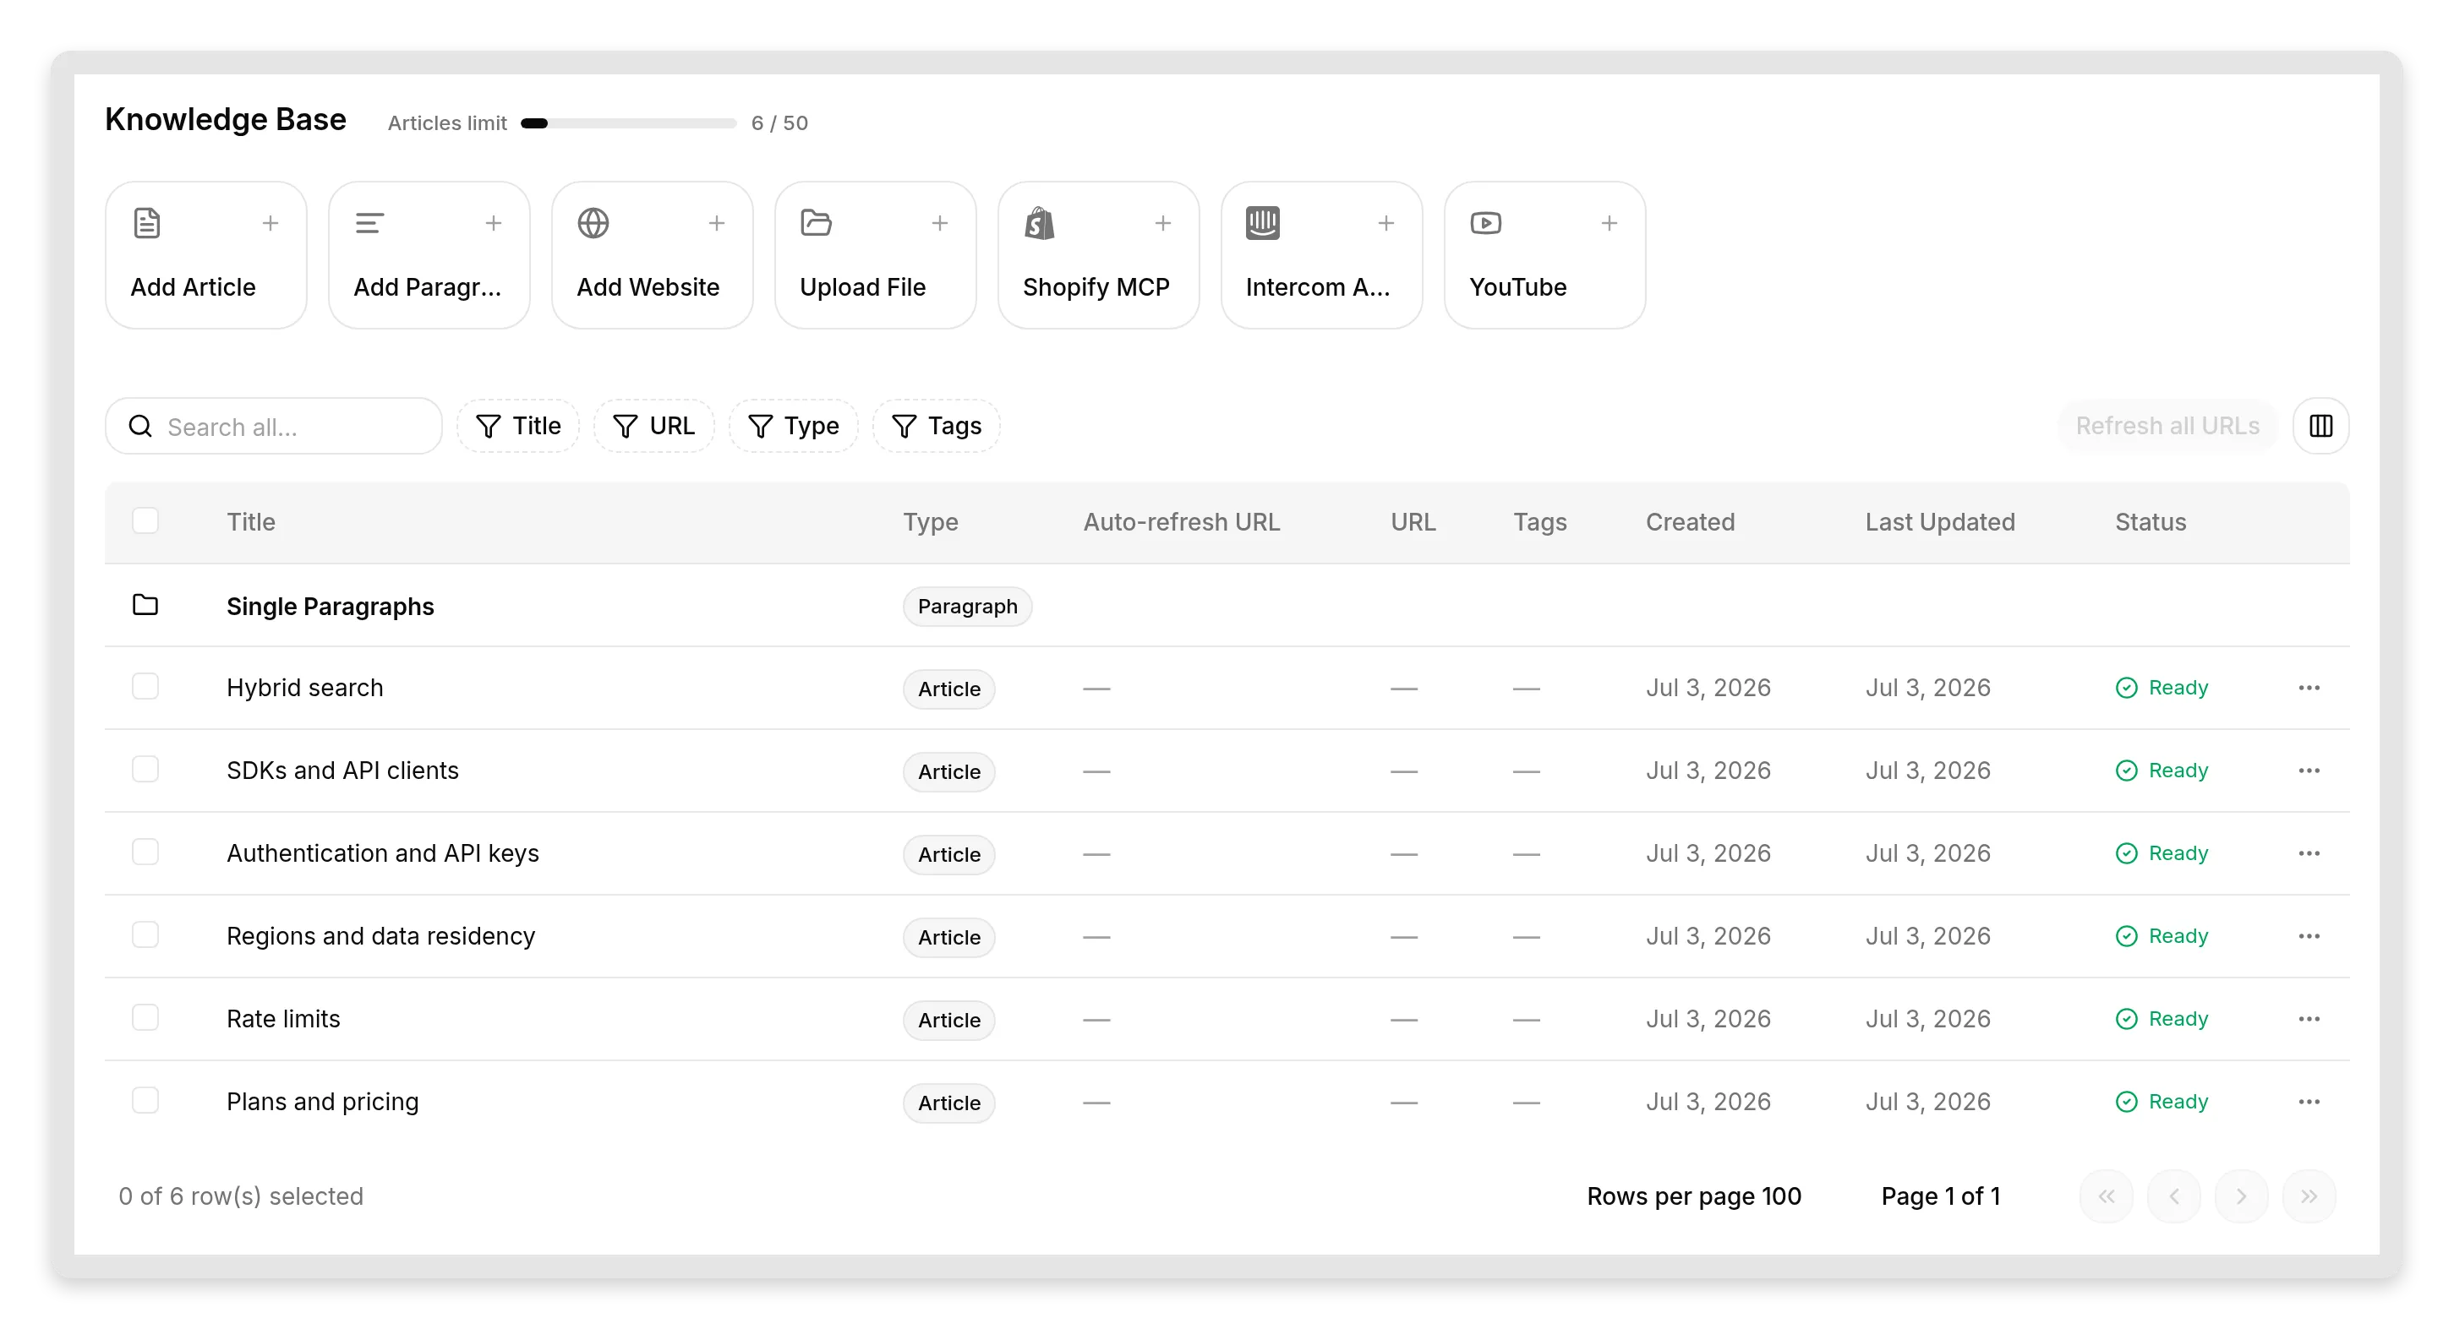Click the plus icon on Shopify MCP card
Image resolution: width=2454 pixels, height=1329 pixels.
(x=1162, y=223)
